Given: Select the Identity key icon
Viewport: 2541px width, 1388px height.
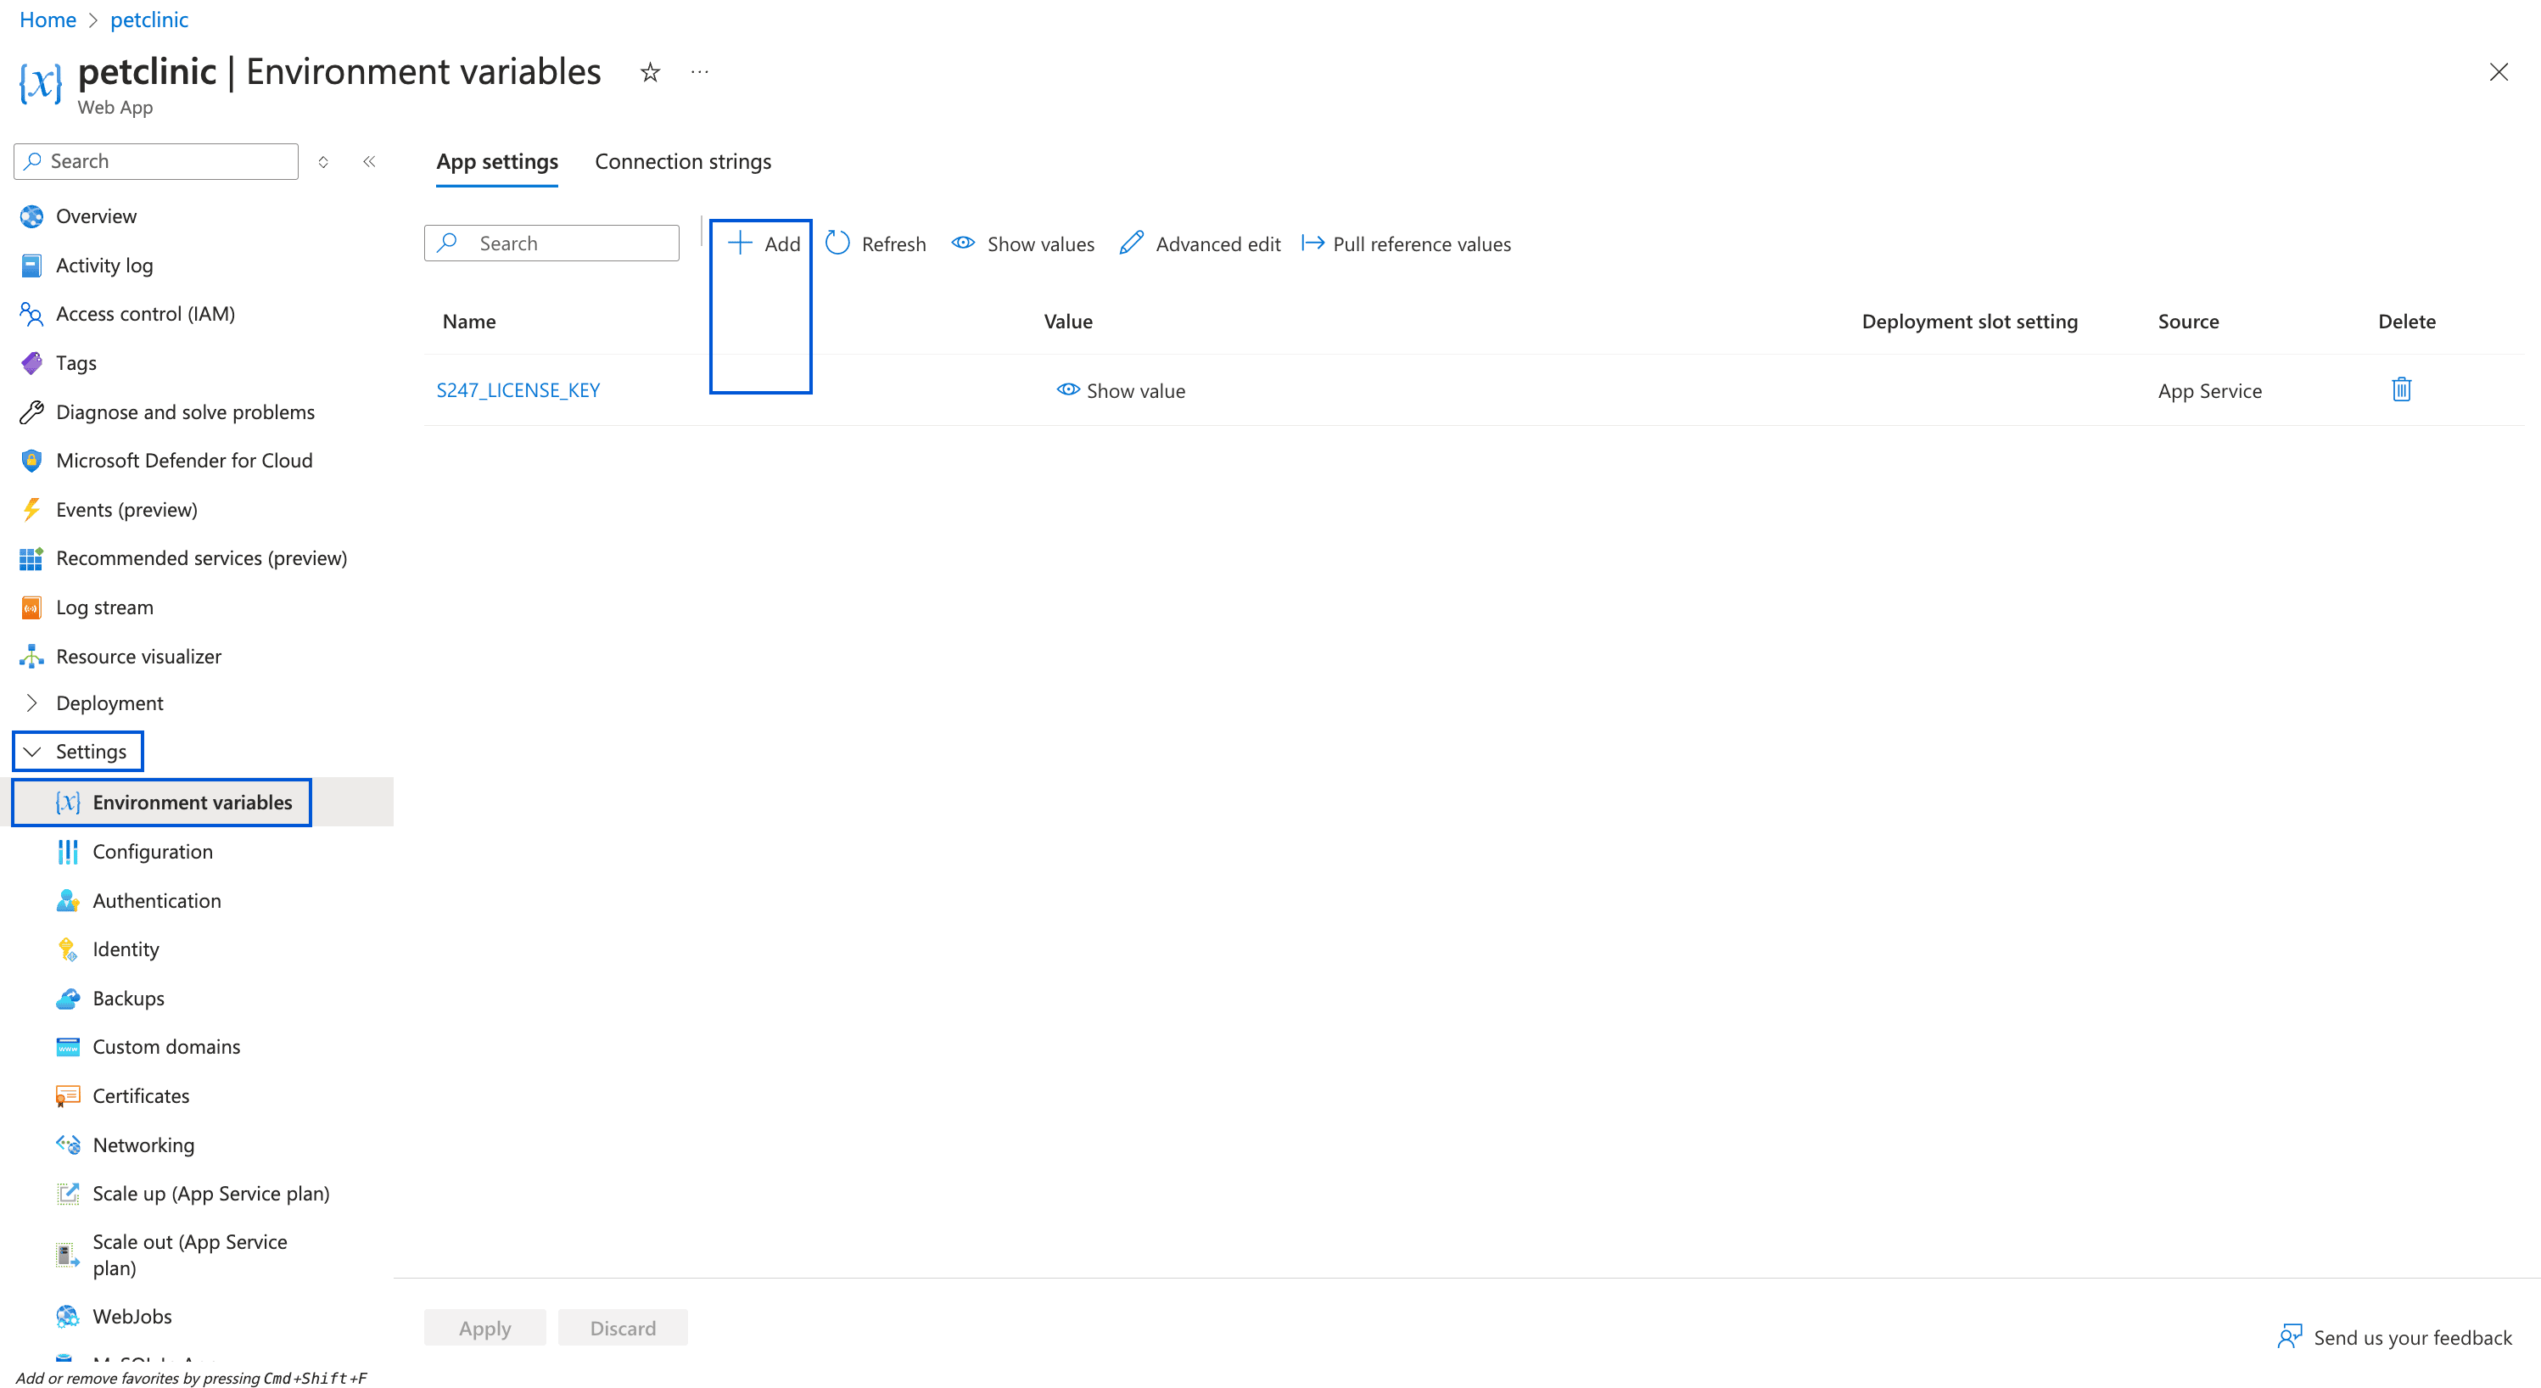Looking at the screenshot, I should click(x=67, y=948).
